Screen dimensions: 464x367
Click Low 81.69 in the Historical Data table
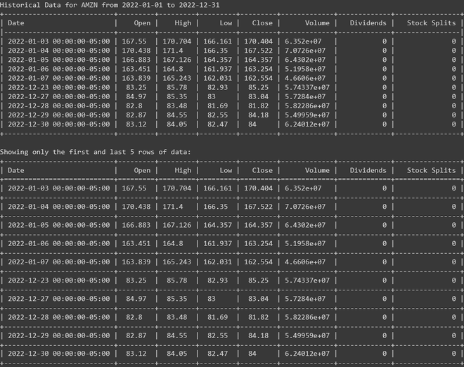(x=217, y=105)
